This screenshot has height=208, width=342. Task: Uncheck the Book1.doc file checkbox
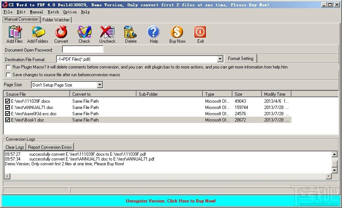click(8, 120)
